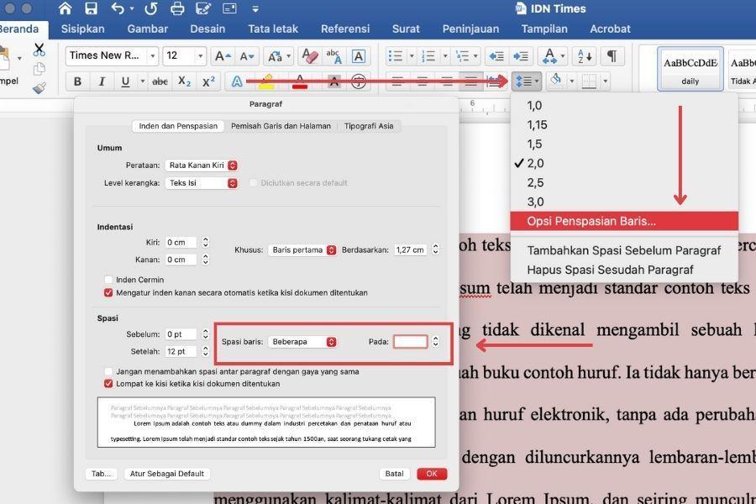This screenshot has width=756, height=504.
Task: Uncheck Lompat ke kisi ketika kisi dokumen
Action: point(108,384)
